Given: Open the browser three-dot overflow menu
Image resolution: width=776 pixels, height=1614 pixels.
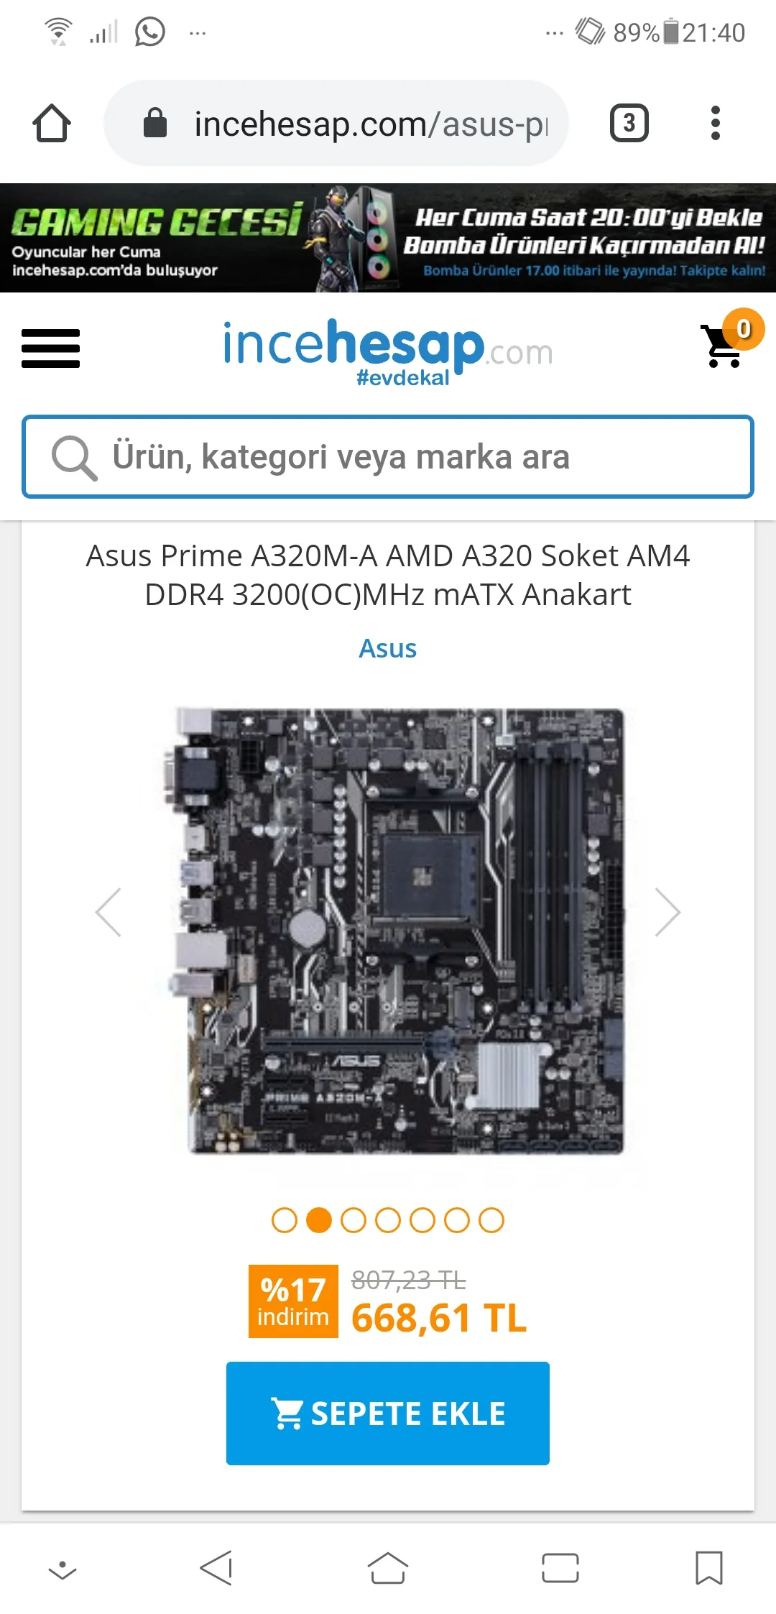Looking at the screenshot, I should click(715, 123).
